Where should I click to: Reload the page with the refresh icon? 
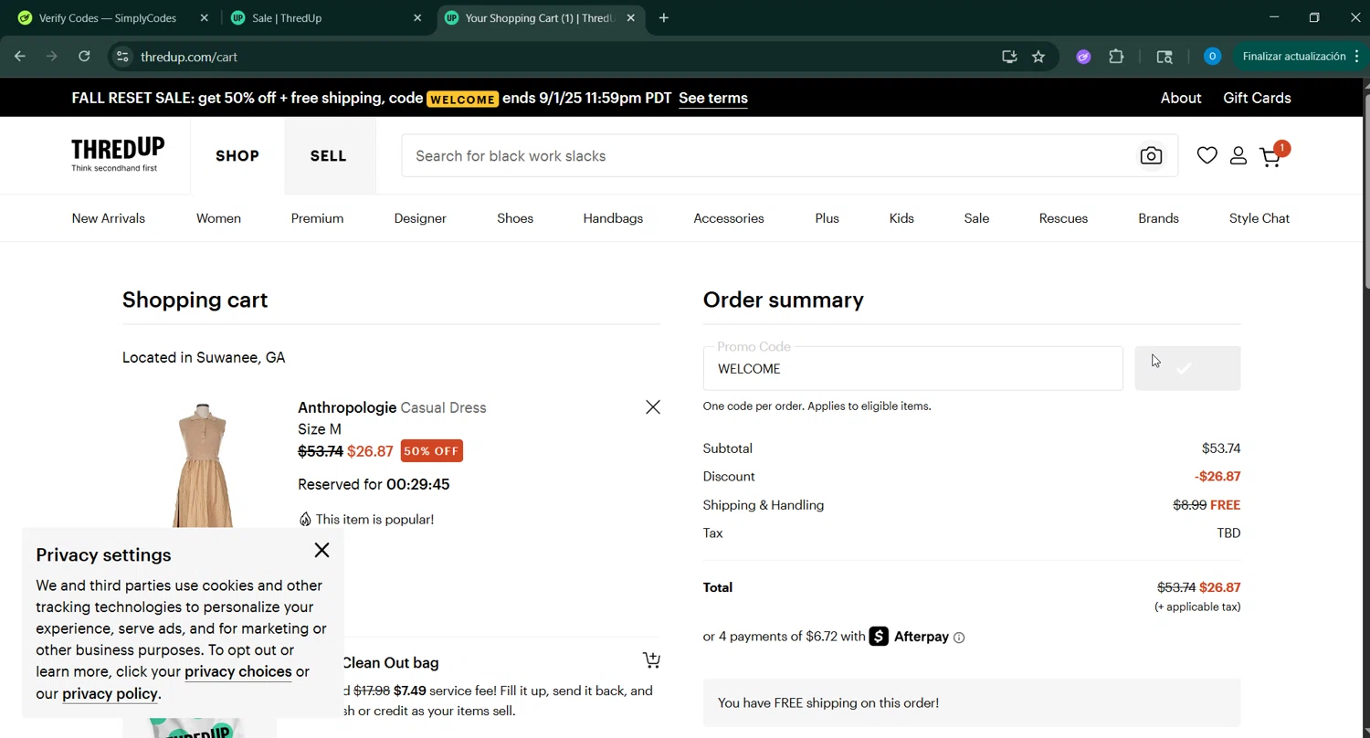point(84,57)
